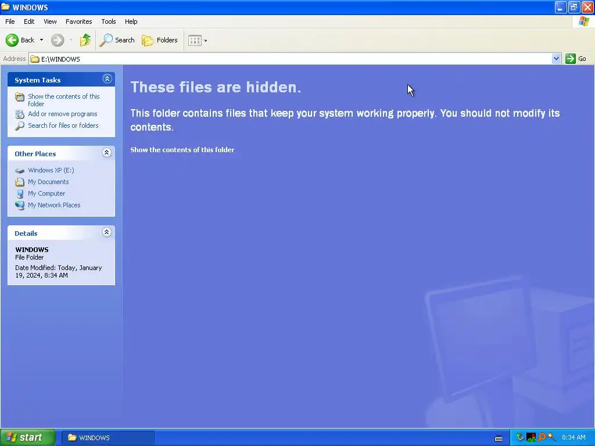Click the Add or remove programs icon
Screen dimensions: 595x446
coord(20,114)
